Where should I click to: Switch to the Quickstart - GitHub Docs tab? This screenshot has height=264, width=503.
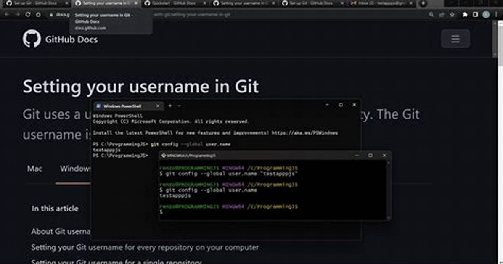[x=174, y=3]
